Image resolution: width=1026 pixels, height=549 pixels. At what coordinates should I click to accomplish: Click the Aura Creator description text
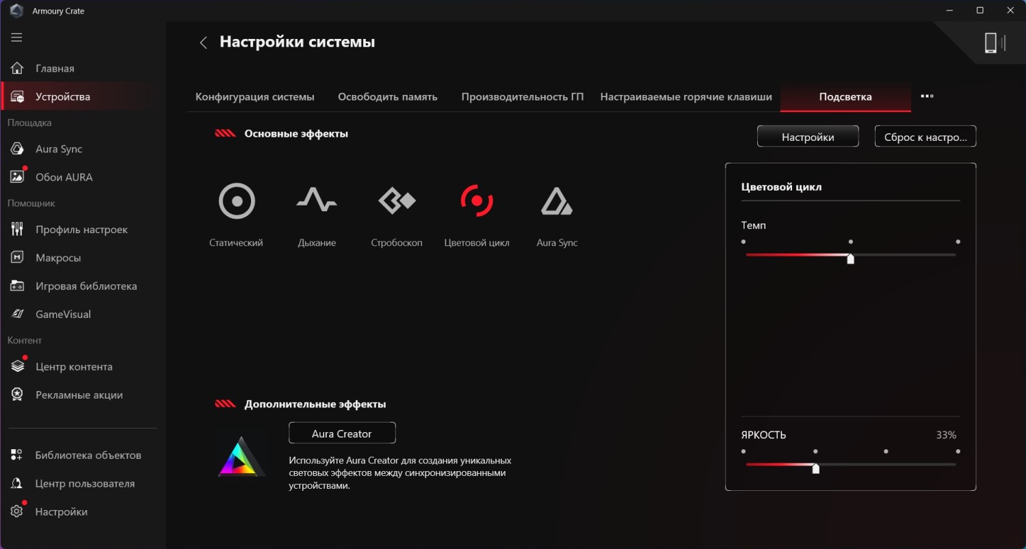400,473
